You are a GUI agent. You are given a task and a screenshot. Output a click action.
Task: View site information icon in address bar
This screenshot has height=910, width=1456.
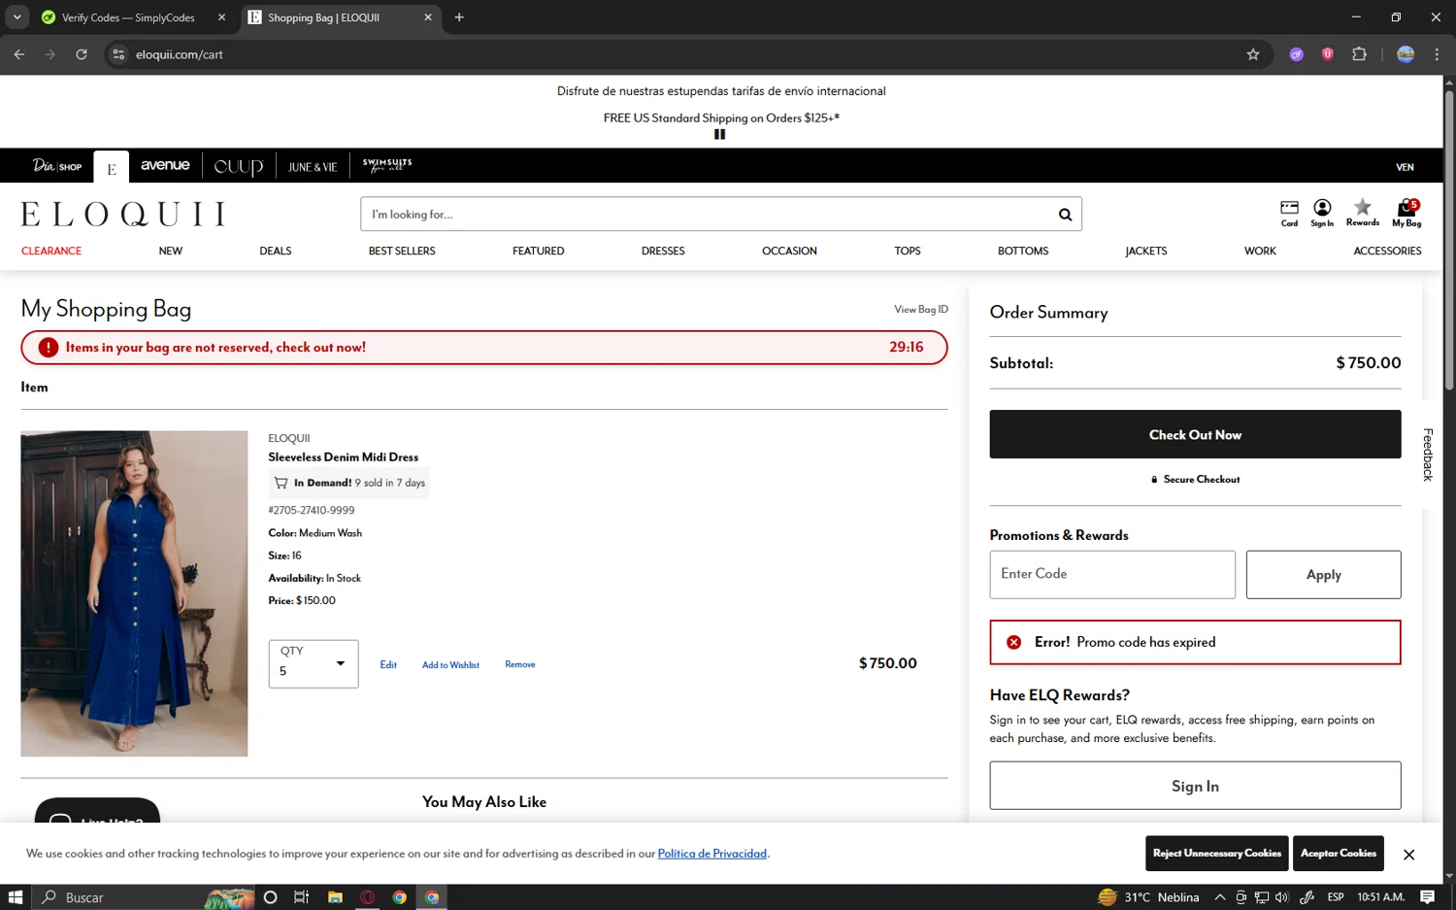pyautogui.click(x=118, y=54)
